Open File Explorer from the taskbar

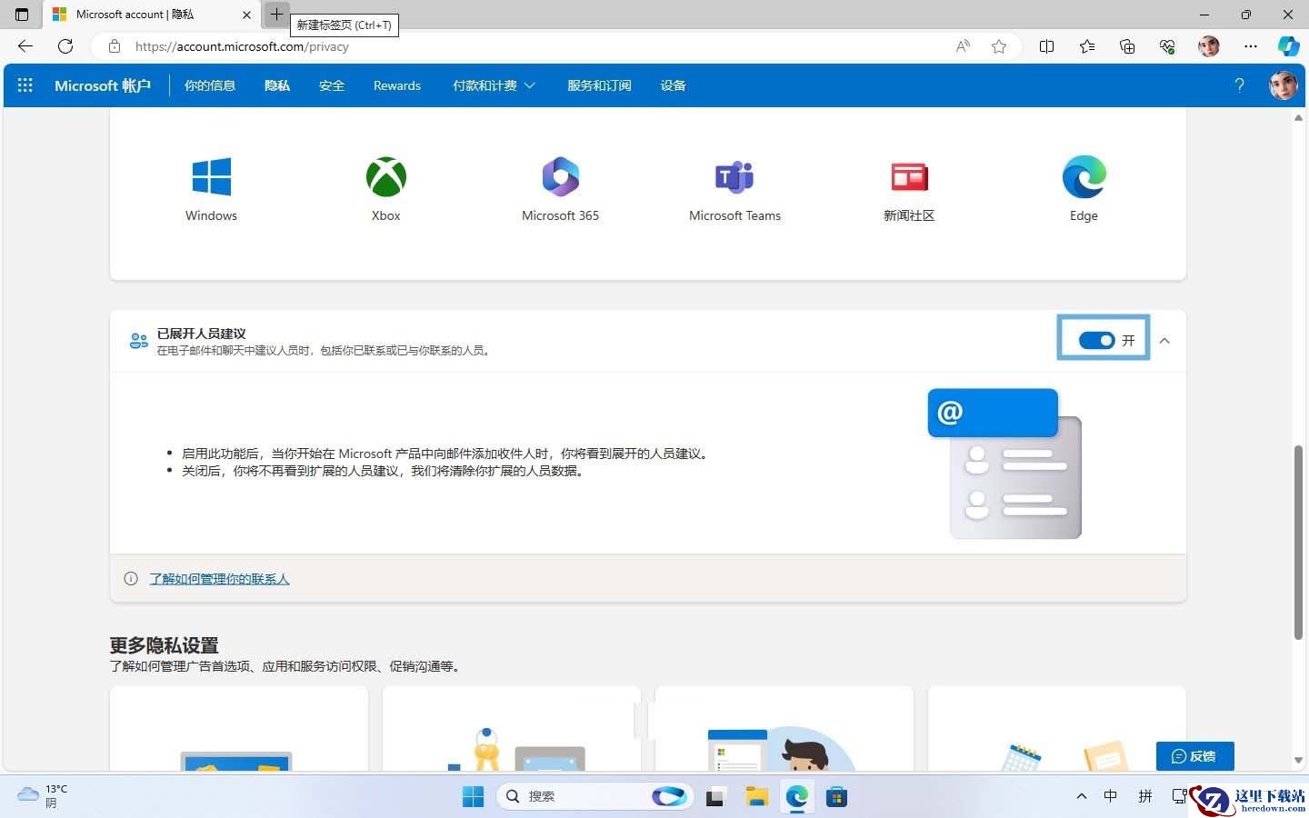click(756, 797)
